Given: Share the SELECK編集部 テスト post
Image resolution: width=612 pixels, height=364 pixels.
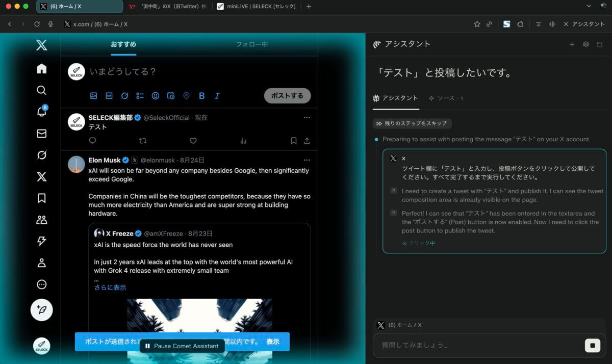Looking at the screenshot, I should (307, 141).
